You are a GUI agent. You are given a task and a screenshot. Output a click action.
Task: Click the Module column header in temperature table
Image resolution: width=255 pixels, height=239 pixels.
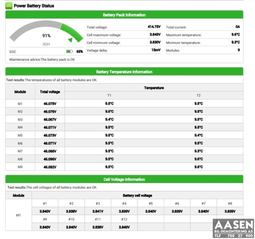tap(20, 92)
